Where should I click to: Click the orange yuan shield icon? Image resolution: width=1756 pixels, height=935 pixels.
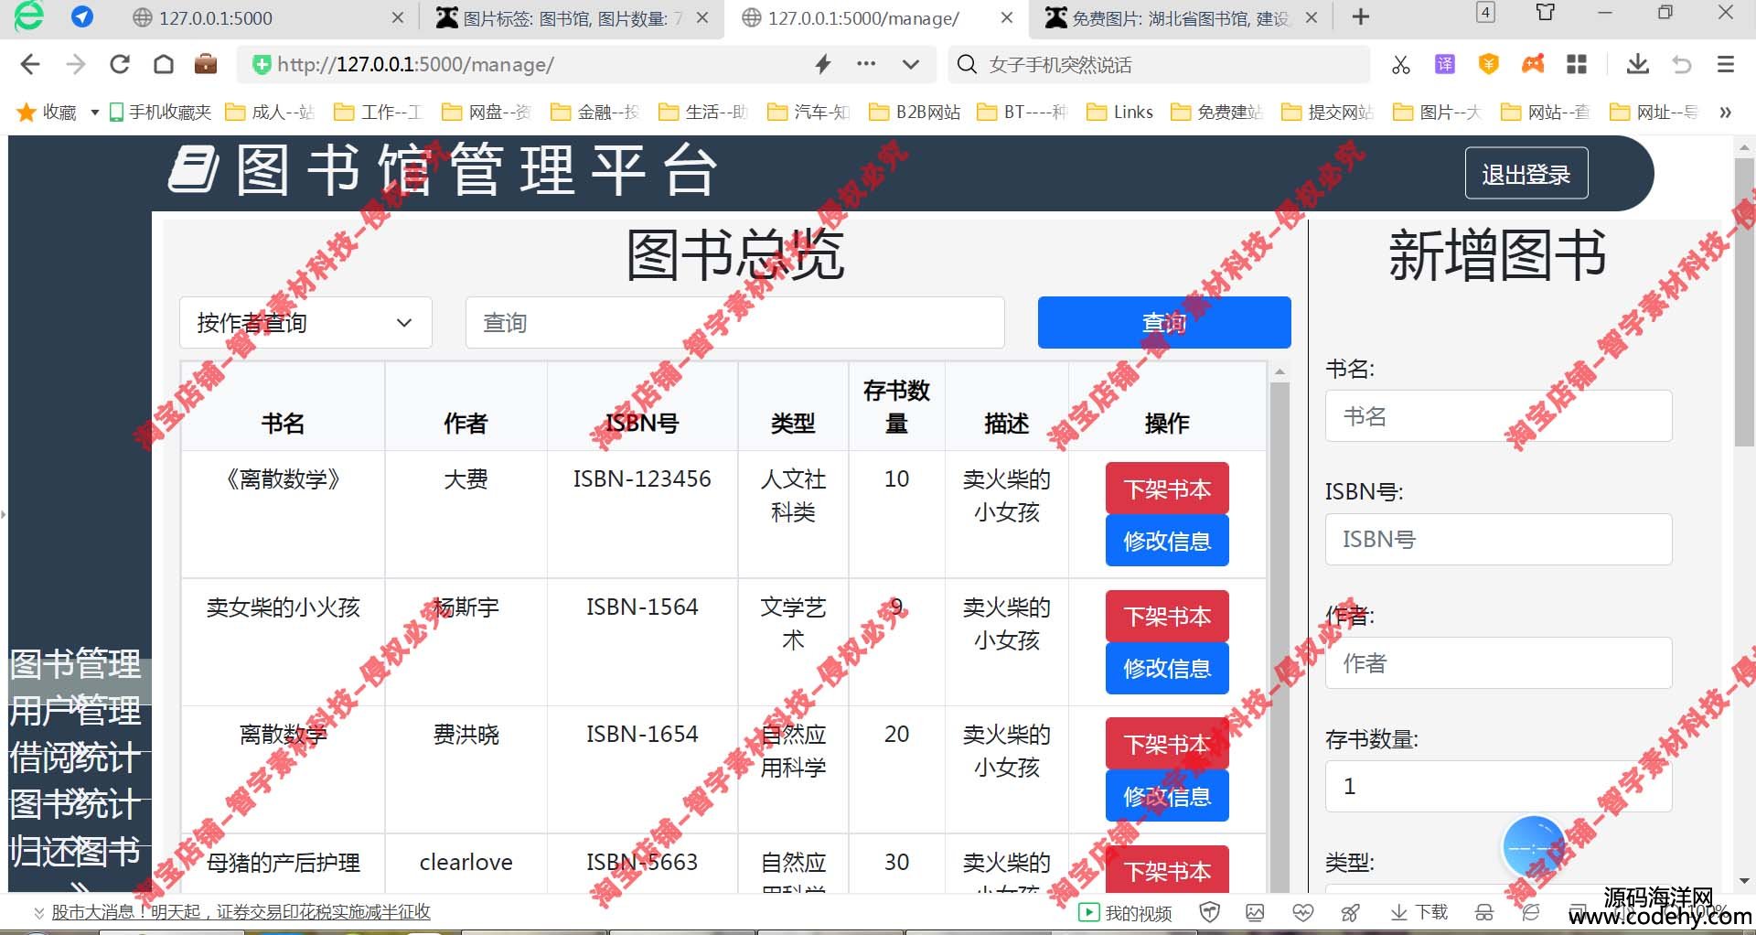pyautogui.click(x=1489, y=64)
